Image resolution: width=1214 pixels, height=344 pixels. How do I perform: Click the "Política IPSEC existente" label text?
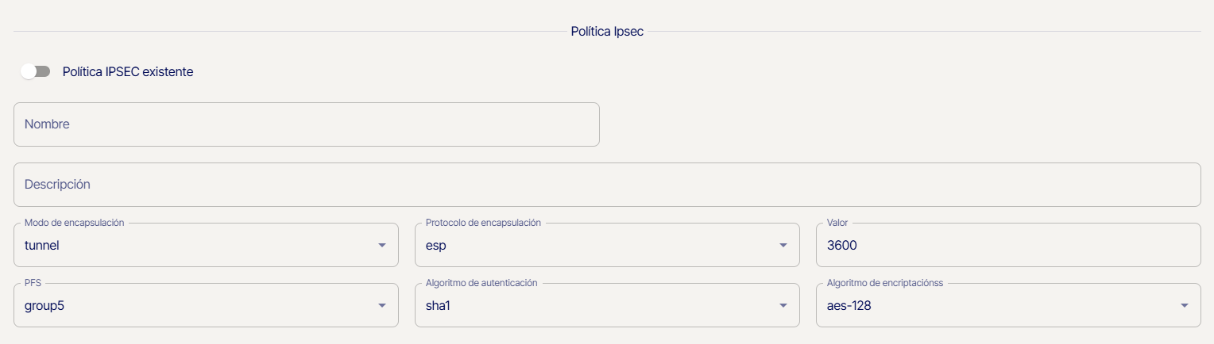128,71
